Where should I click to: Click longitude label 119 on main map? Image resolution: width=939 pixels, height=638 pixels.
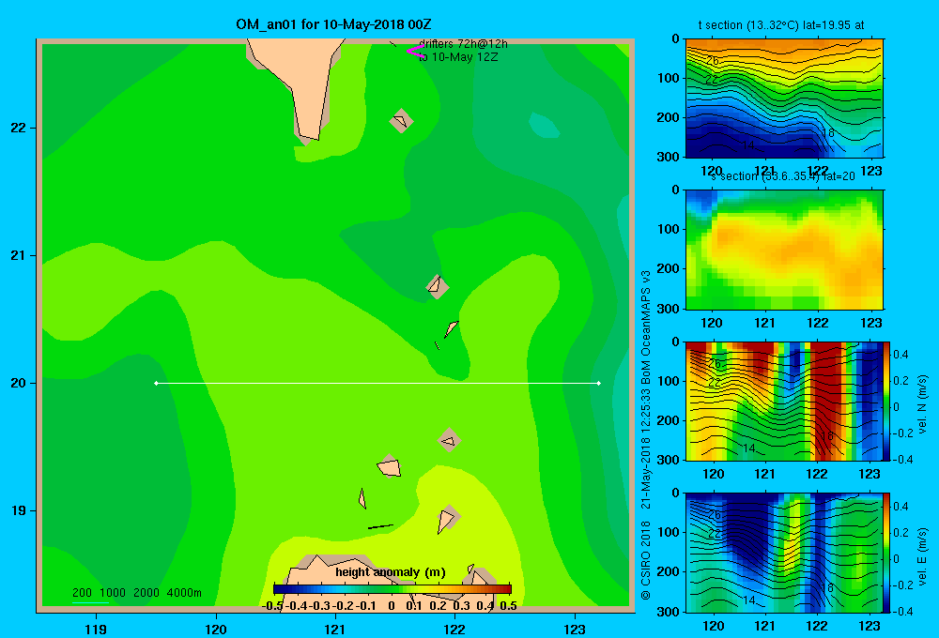pyautogui.click(x=96, y=629)
